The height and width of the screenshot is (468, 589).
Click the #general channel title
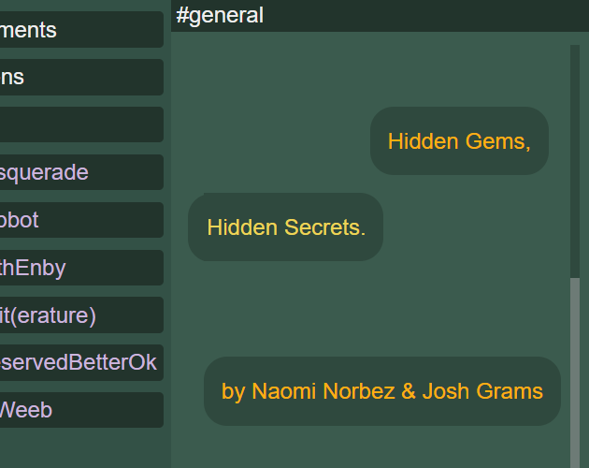pyautogui.click(x=220, y=16)
